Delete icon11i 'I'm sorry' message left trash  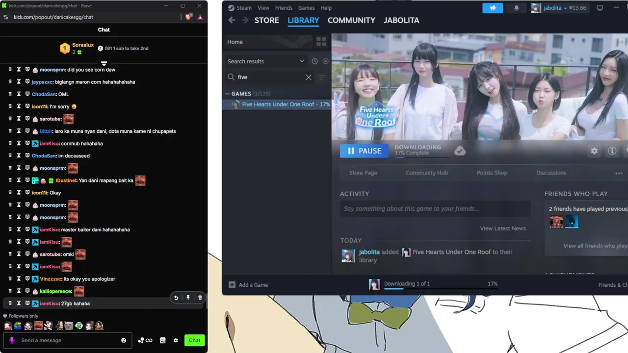[10, 106]
